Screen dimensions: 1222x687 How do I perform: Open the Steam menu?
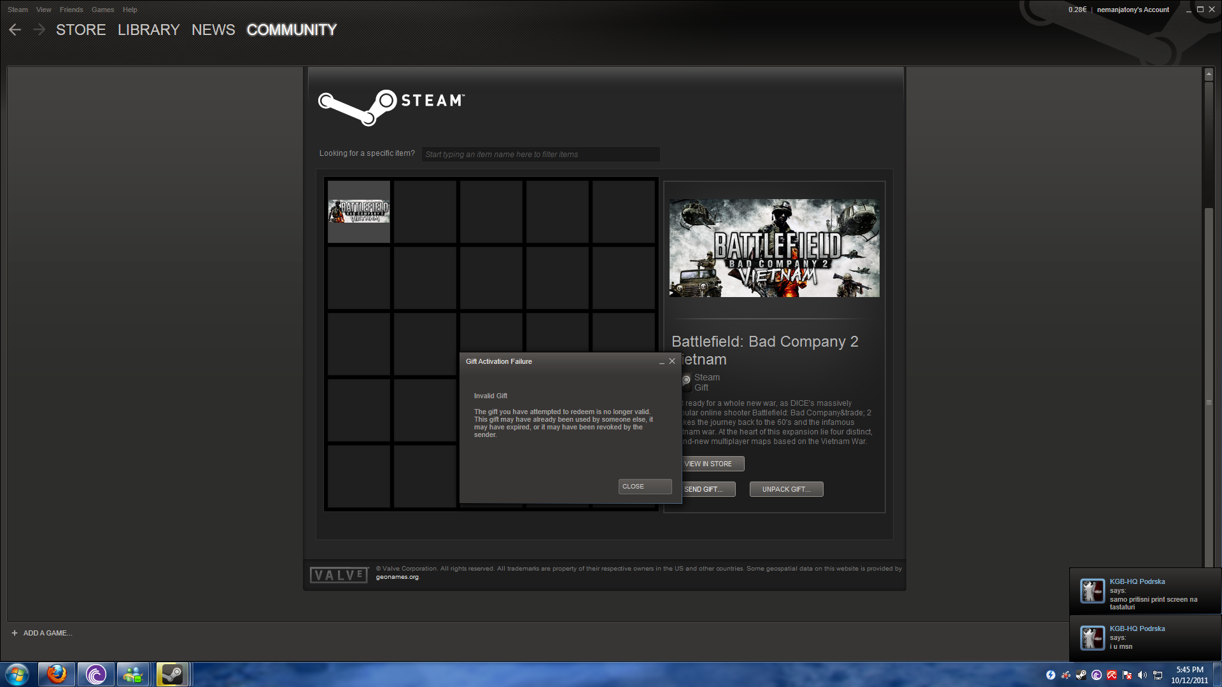(18, 10)
